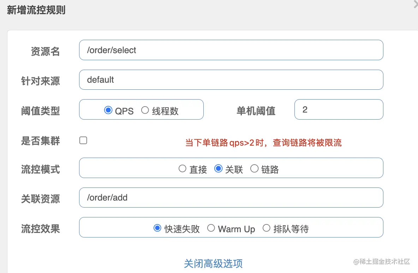Select the QPS radio button
This screenshot has height=273, width=418.
coord(108,110)
